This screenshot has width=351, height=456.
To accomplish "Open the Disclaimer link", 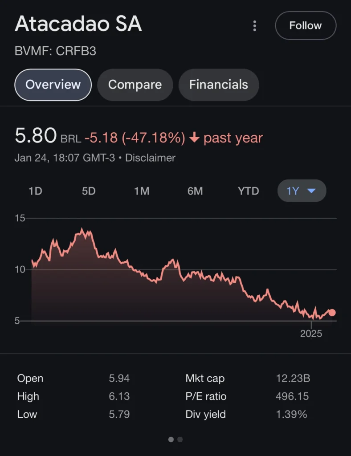I will [150, 158].
